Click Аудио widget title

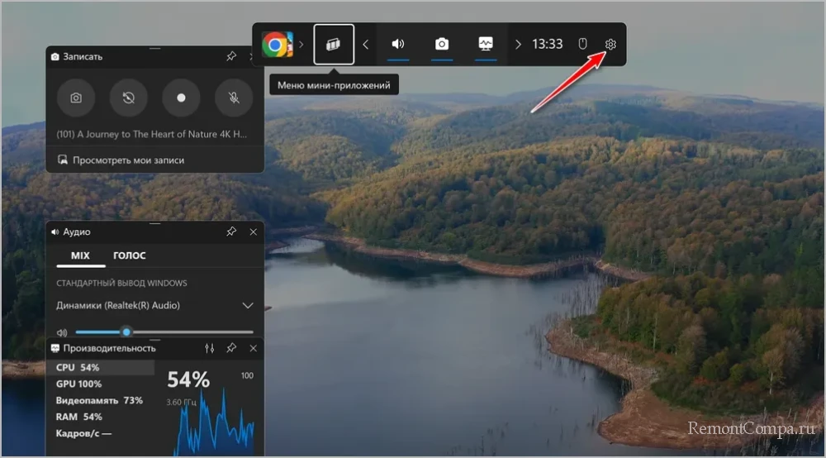[76, 232]
